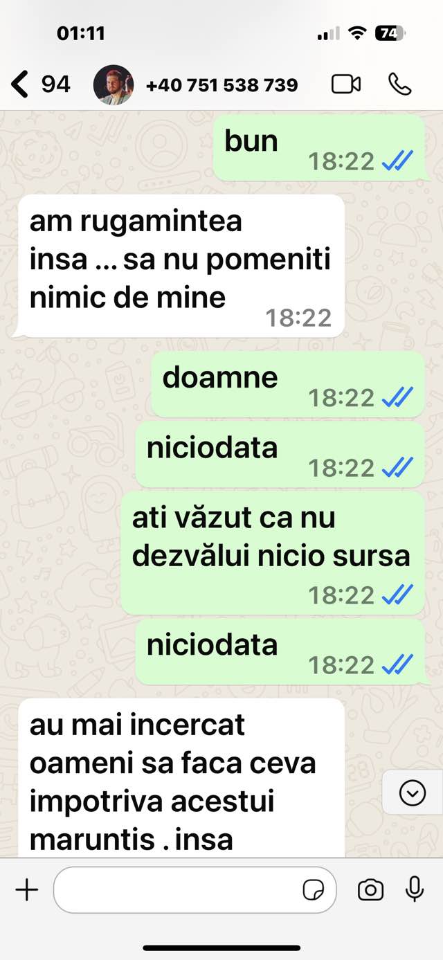Tap 'ati văzut ca nu dezvălui nicio sursa' message
Image resolution: width=443 pixels, height=960 pixels.
(x=273, y=554)
